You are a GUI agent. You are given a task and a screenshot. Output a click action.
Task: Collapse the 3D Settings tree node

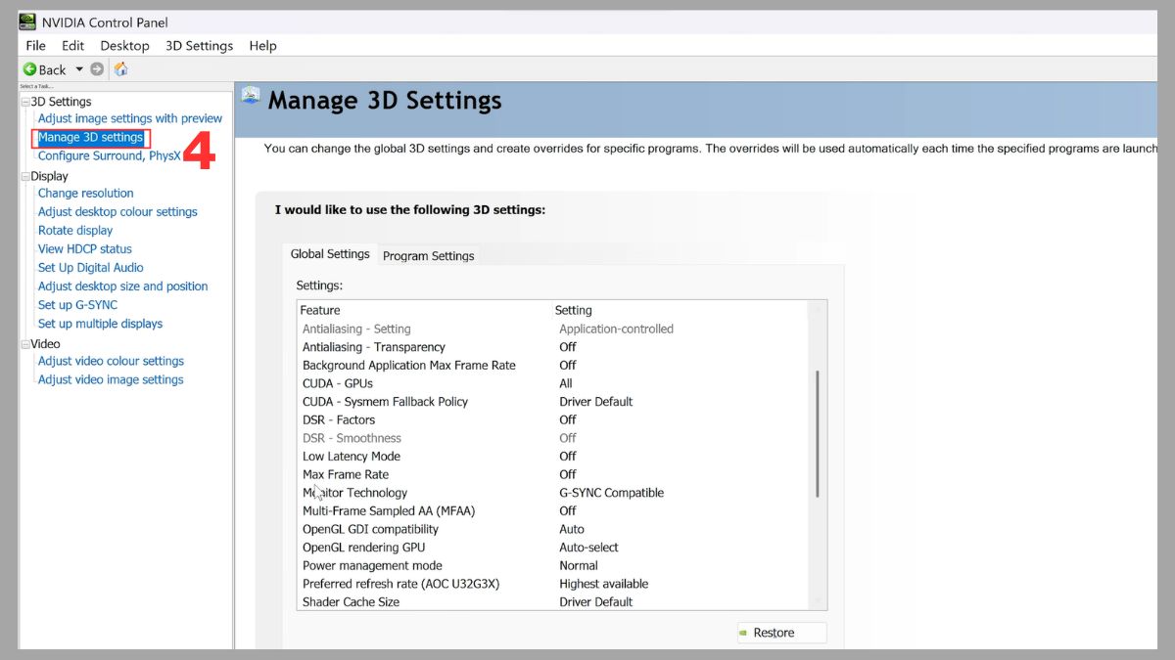click(x=25, y=102)
